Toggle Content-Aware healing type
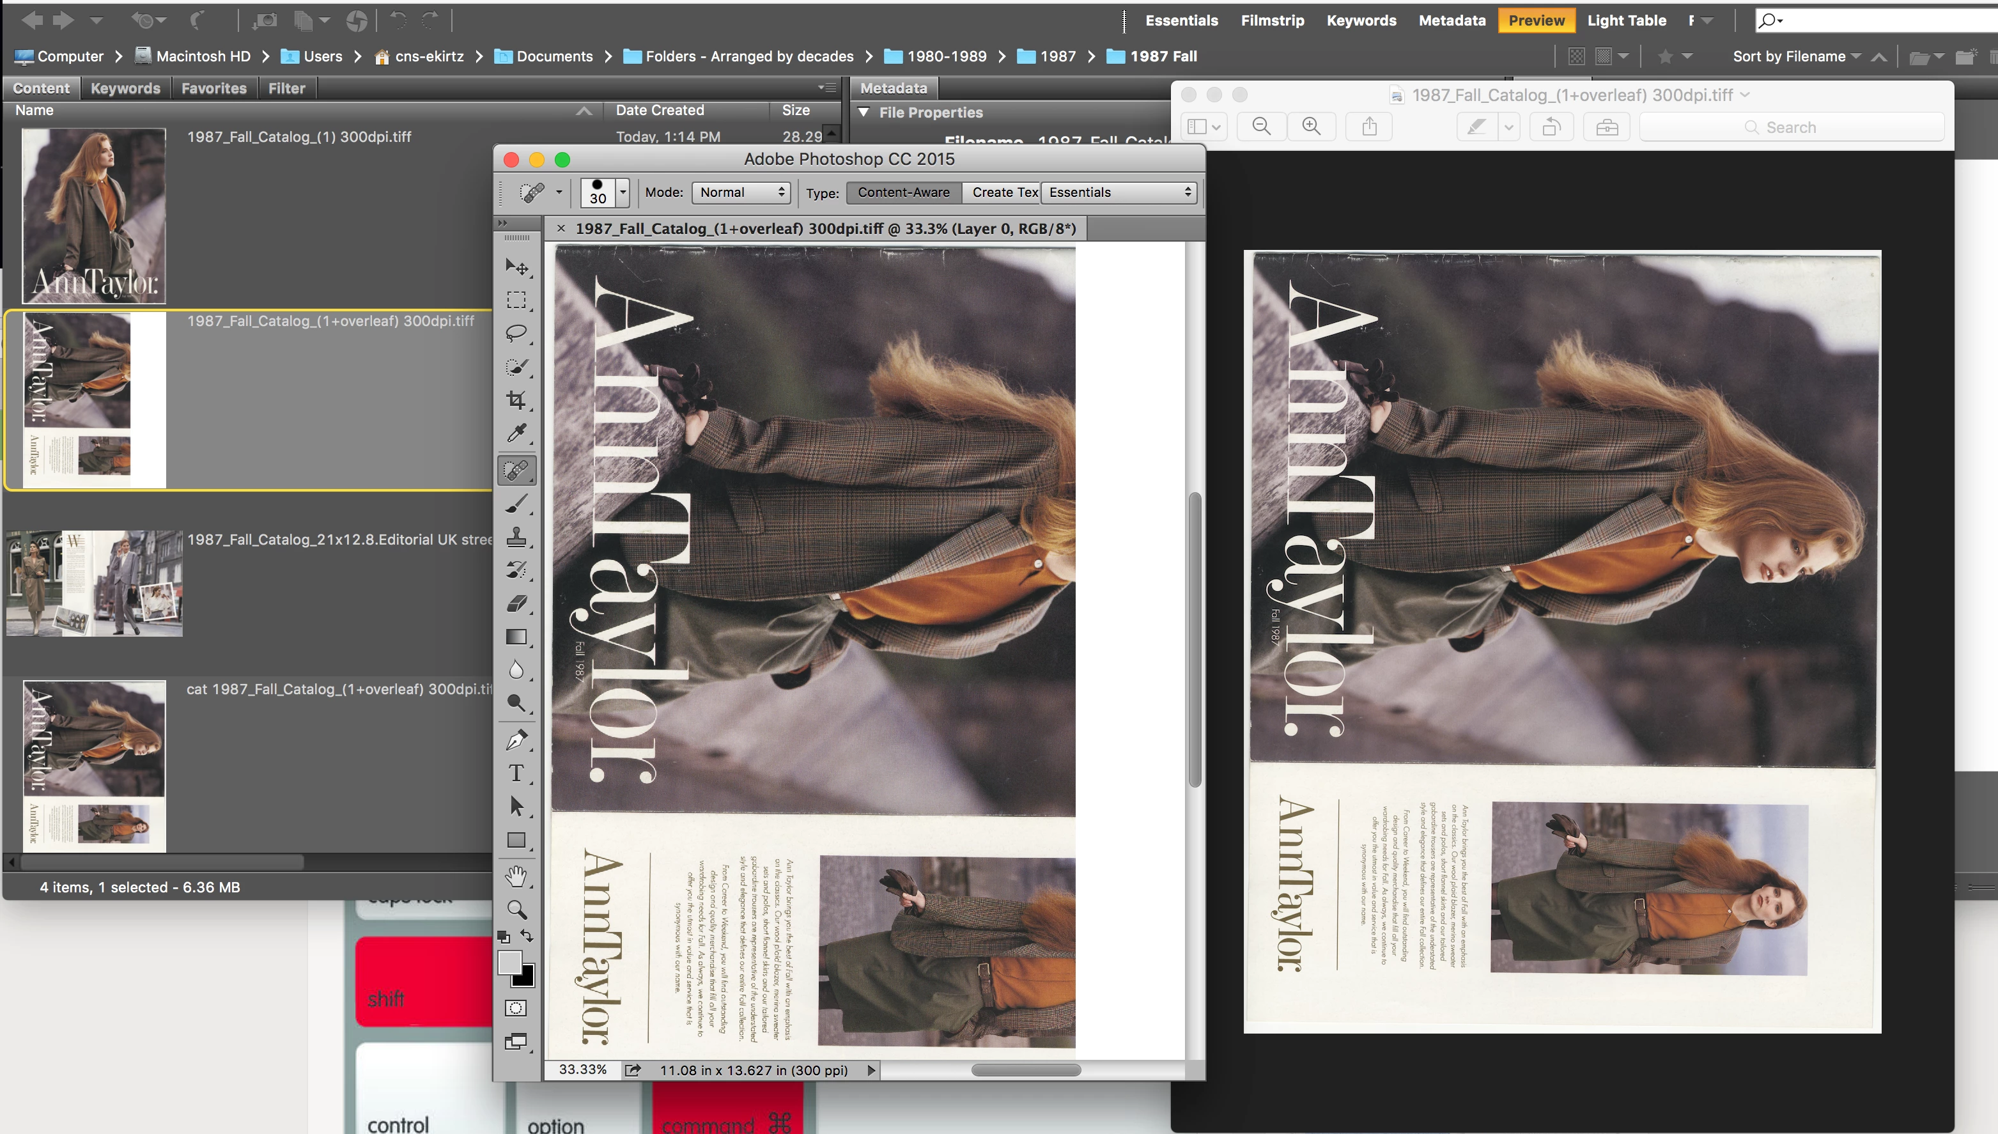 point(903,192)
